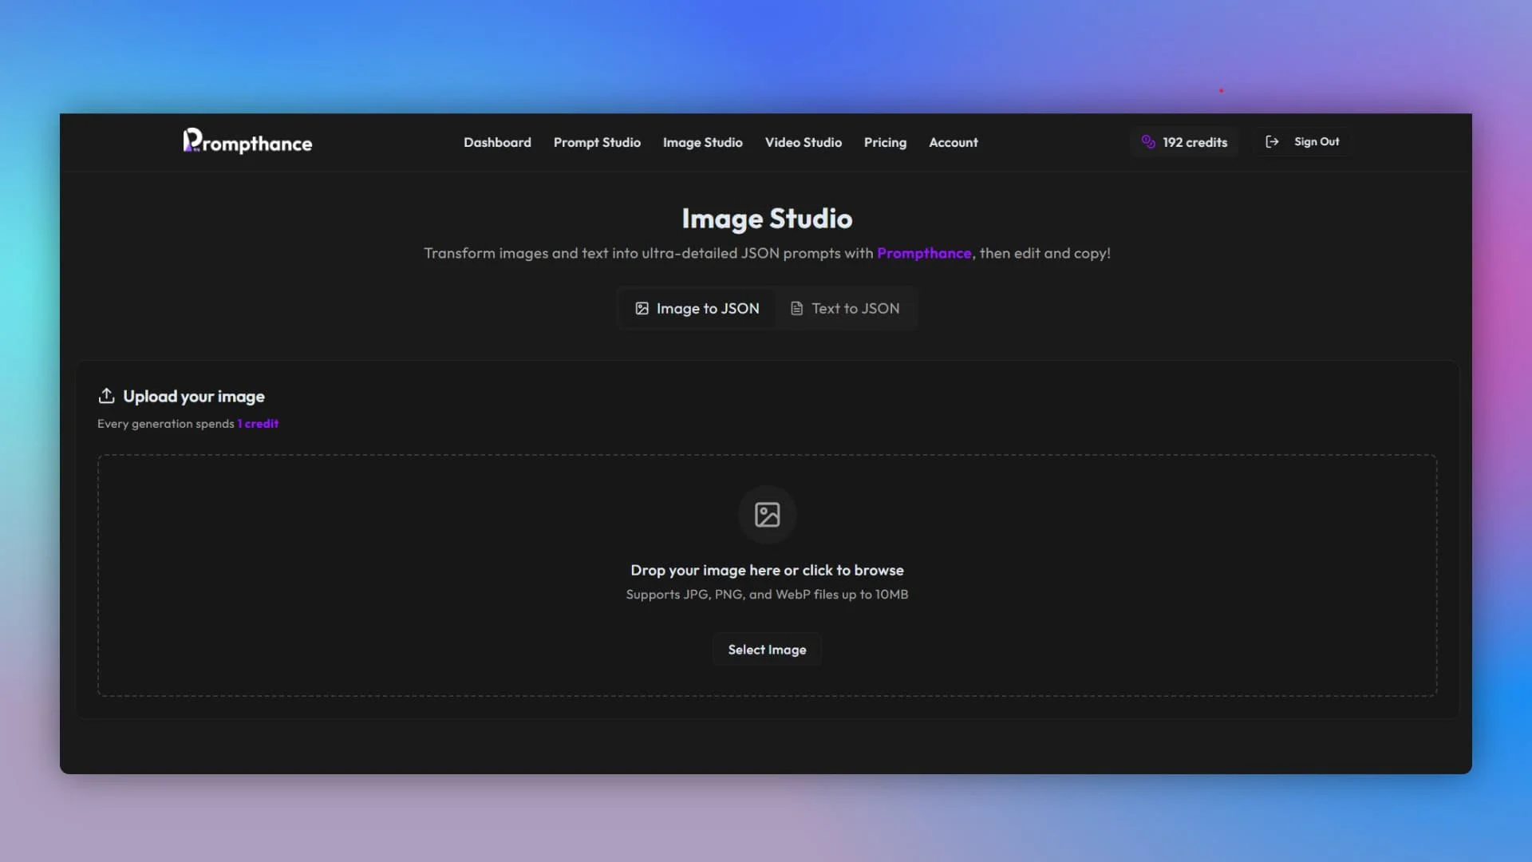This screenshot has height=862, width=1532.
Task: Open Image Studio in the navigation
Action: pyautogui.click(x=702, y=142)
